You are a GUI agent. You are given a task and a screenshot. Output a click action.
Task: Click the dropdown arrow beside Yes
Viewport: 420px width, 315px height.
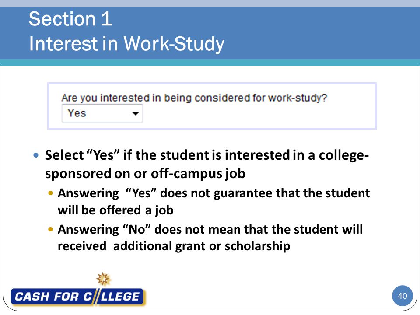pos(136,114)
